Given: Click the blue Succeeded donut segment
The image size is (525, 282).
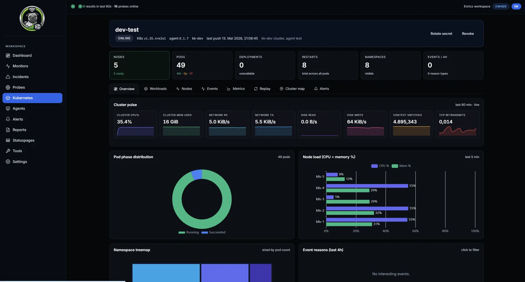Looking at the screenshot, I should point(197,175).
